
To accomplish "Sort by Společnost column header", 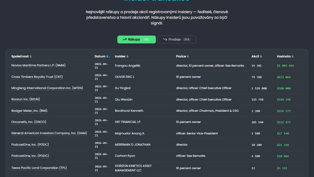I will [x=21, y=56].
